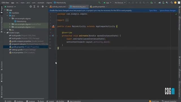The width and height of the screenshot is (181, 102).
Task: Switch to gradle.properties editor tab
Action: point(98,7)
